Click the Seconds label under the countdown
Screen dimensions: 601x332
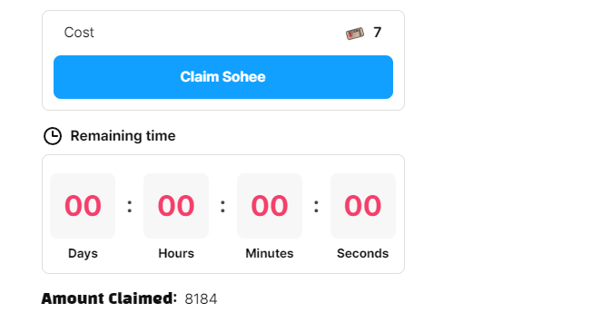pyautogui.click(x=363, y=253)
